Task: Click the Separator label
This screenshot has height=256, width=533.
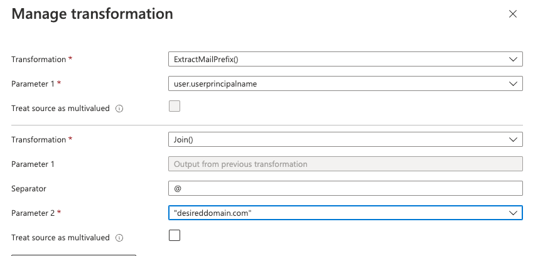Action: (x=28, y=189)
